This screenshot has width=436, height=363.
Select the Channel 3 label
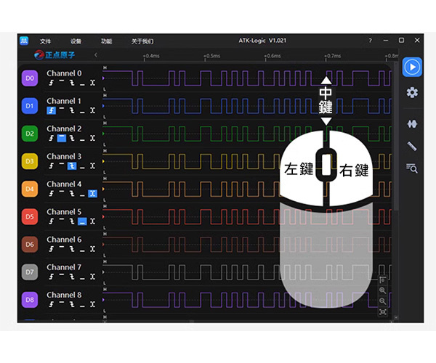[64, 156]
